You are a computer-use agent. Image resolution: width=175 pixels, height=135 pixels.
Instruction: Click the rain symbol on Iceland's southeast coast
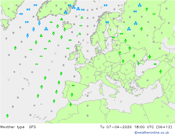[65, 29]
